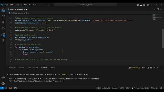Image resolution: width=164 pixels, height=92 pixels.
Task: Open Run and Debug view
Action: click(x=3, y=28)
